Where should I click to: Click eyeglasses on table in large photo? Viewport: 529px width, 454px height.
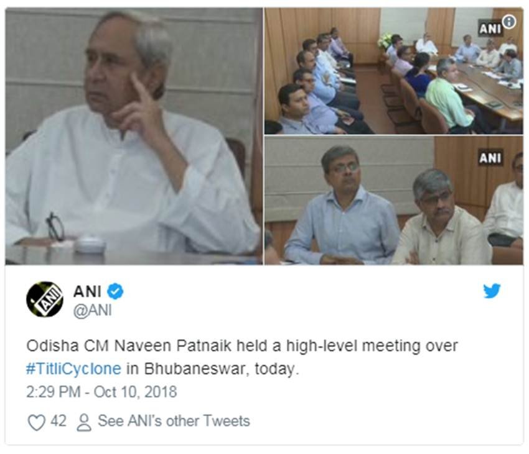(55, 227)
